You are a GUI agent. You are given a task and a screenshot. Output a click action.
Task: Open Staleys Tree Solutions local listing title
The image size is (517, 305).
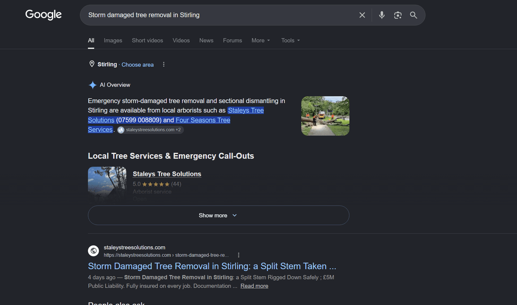(167, 174)
